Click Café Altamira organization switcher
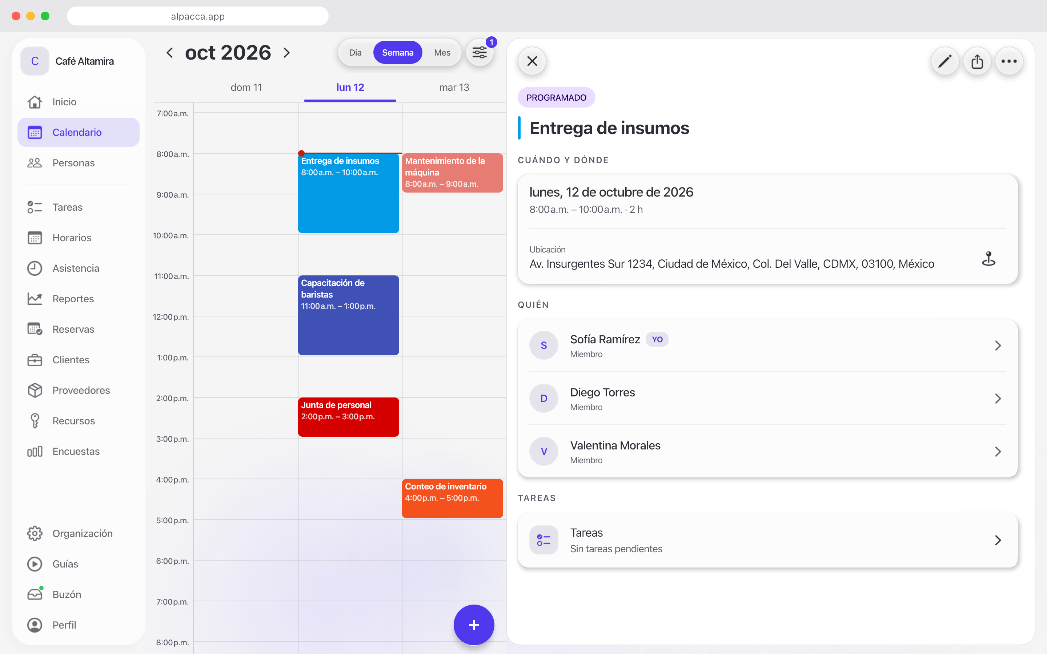 pyautogui.click(x=78, y=61)
